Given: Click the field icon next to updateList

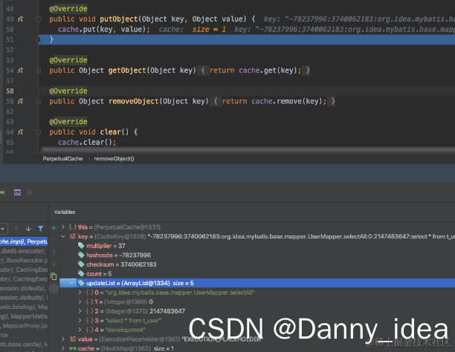Looking at the screenshot, I should point(81,283).
